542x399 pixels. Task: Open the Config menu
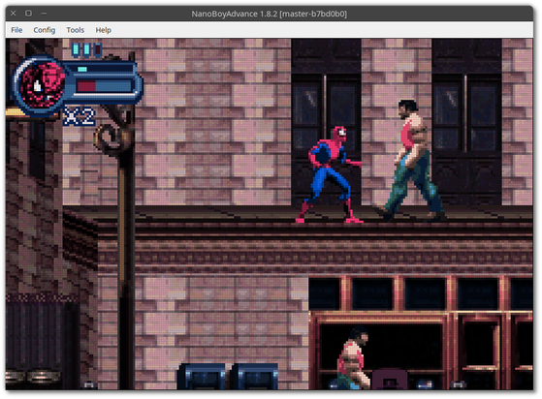coord(45,30)
